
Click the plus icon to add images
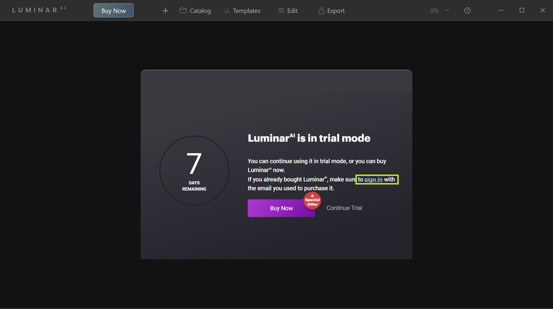(x=165, y=11)
